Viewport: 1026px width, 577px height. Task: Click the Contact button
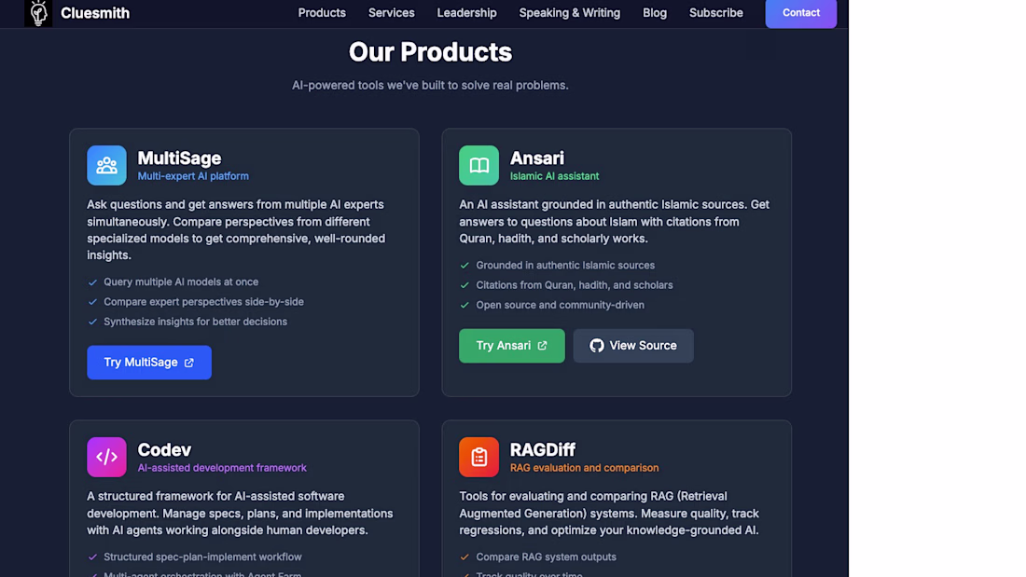[x=801, y=13]
